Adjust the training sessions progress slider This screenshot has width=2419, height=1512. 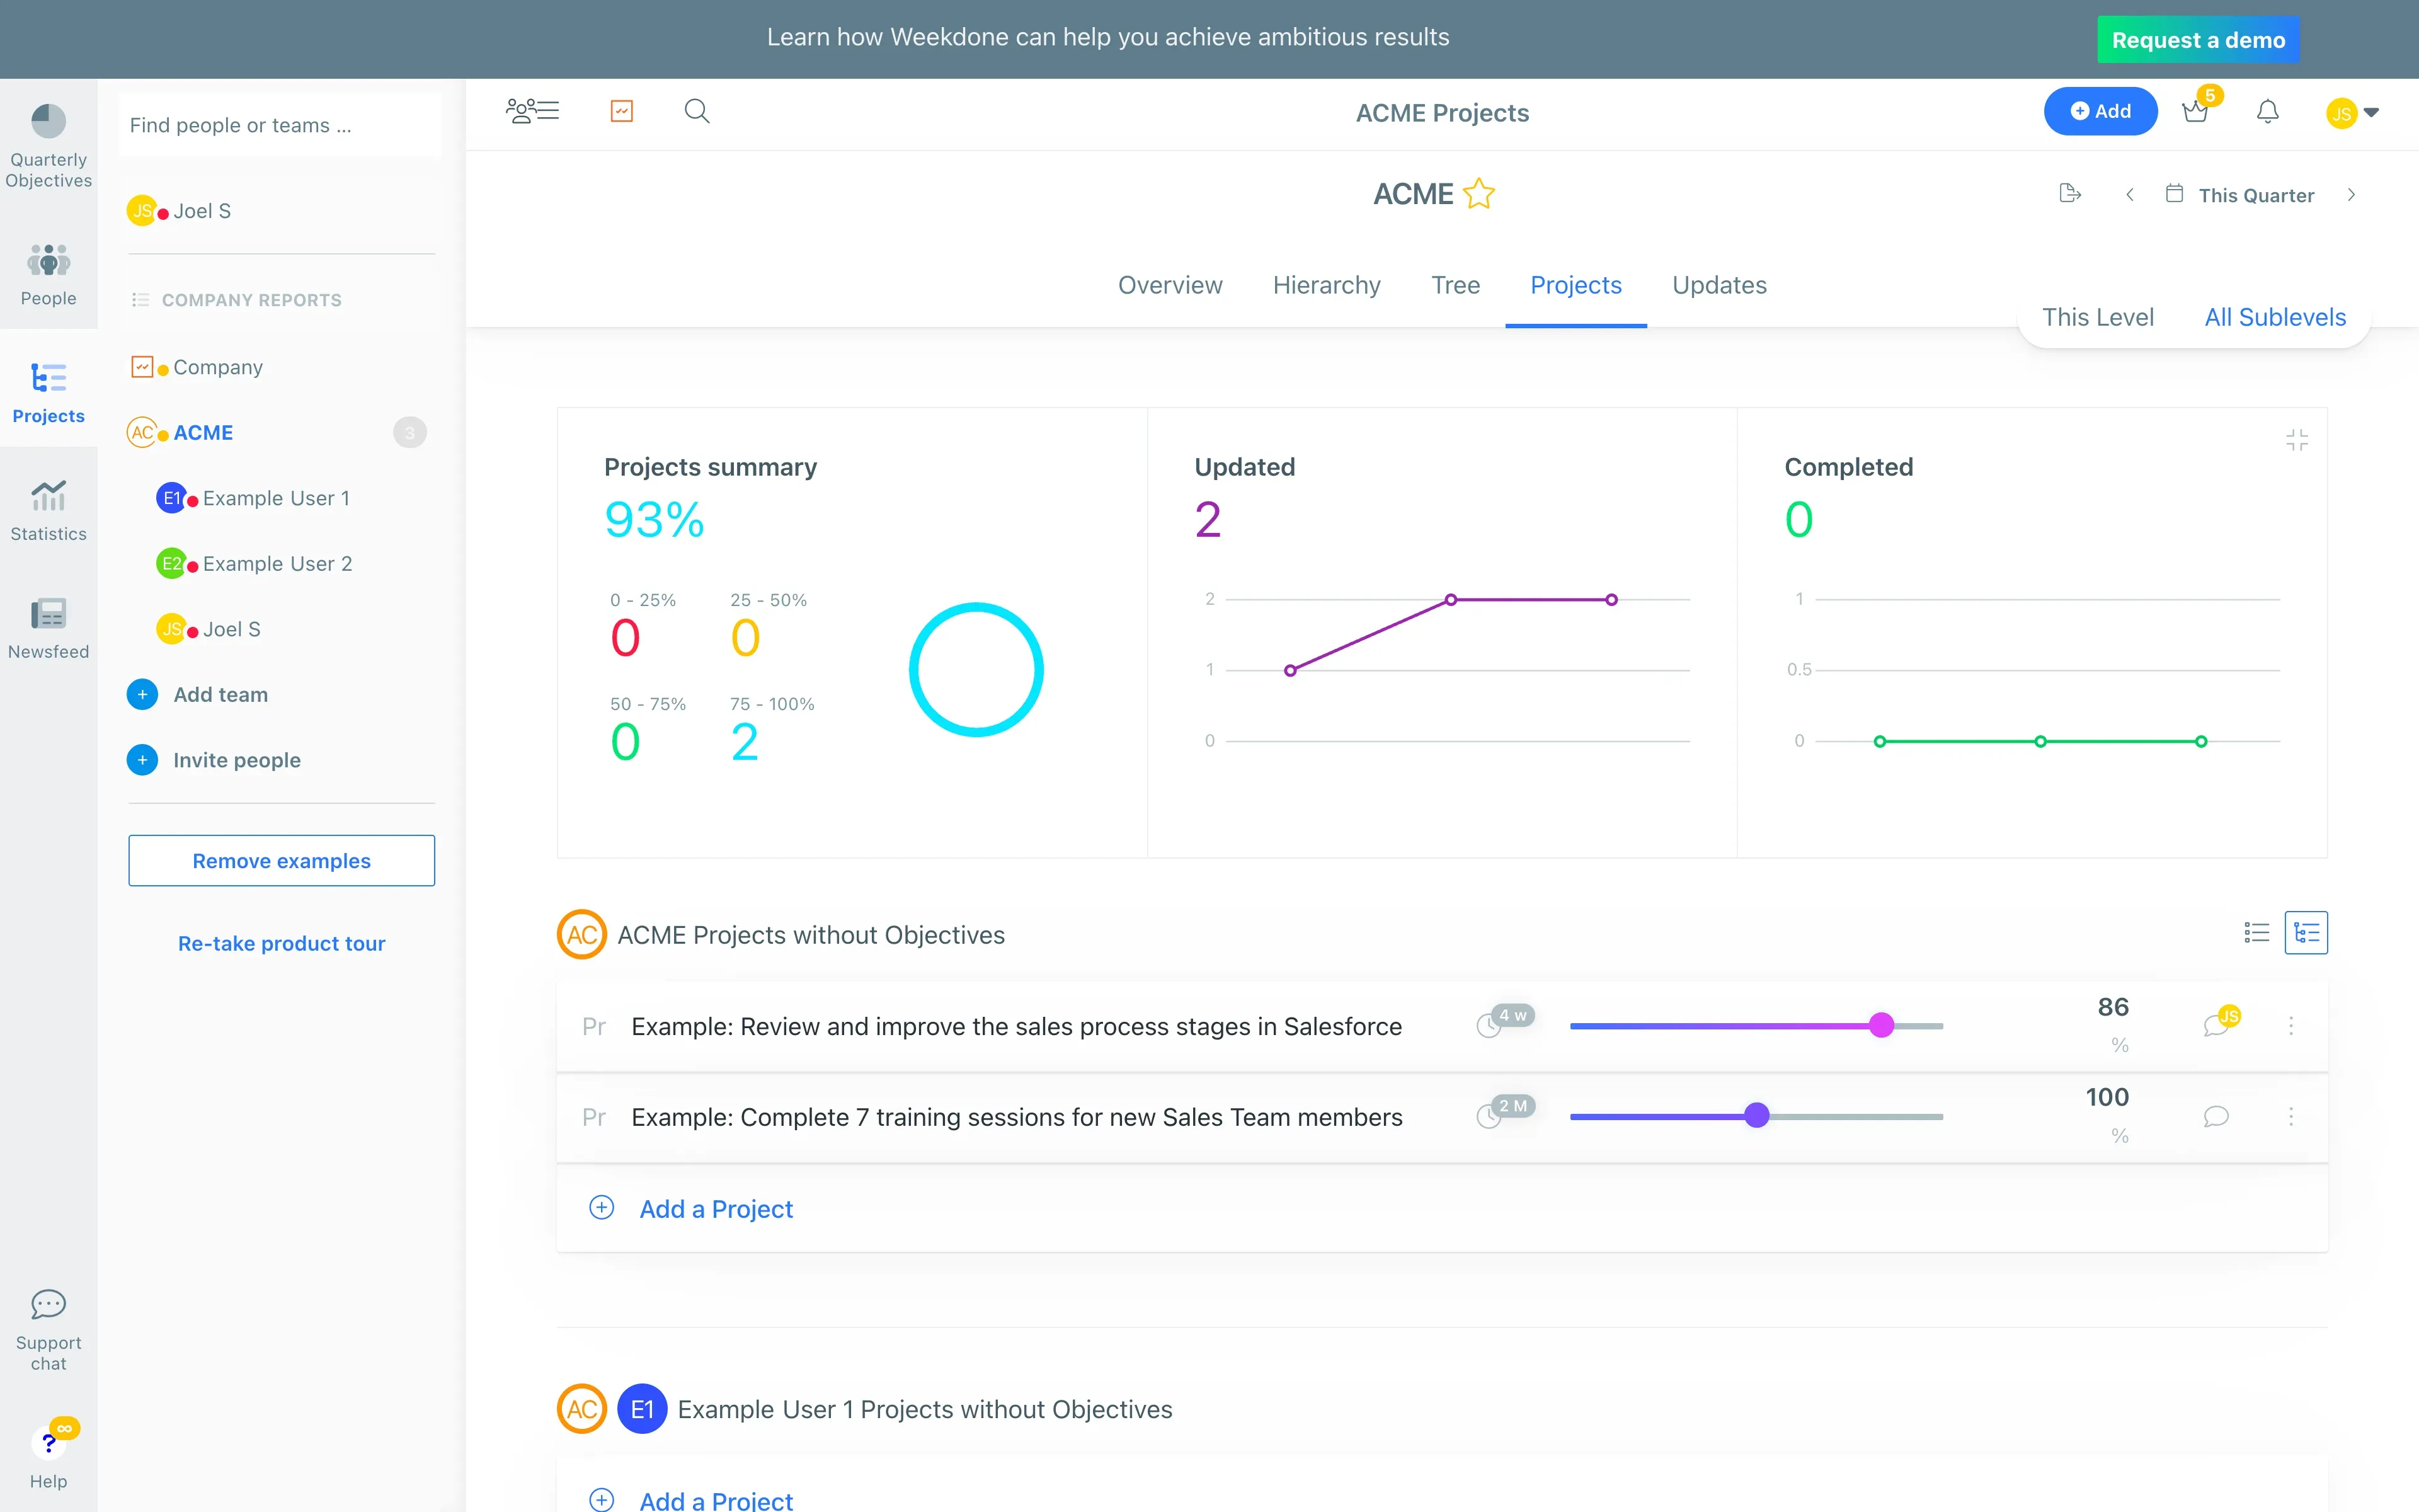1756,1116
